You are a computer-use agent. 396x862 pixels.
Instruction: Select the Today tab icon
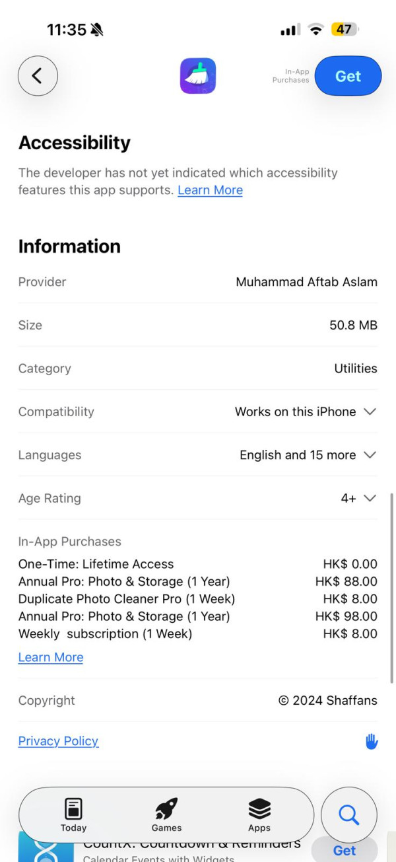(73, 807)
